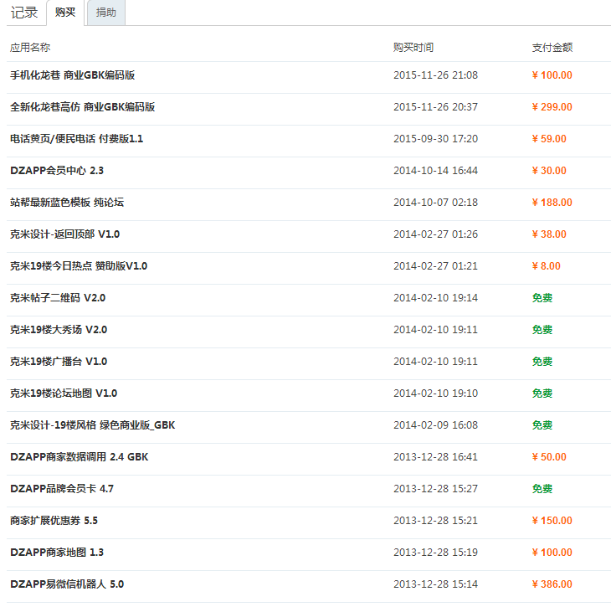
Task: Click the ¥ 386.00 payment amount
Action: click(552, 584)
